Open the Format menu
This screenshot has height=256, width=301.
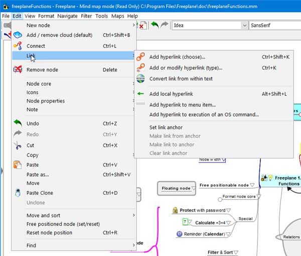point(46,16)
